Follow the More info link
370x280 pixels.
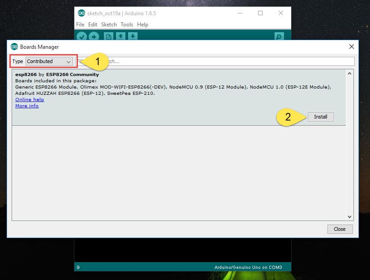click(x=27, y=106)
